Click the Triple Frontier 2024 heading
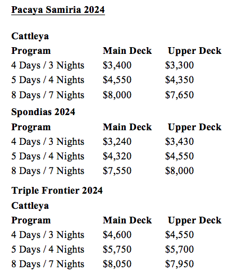Screen dimensions: 232x279 pos(57,190)
